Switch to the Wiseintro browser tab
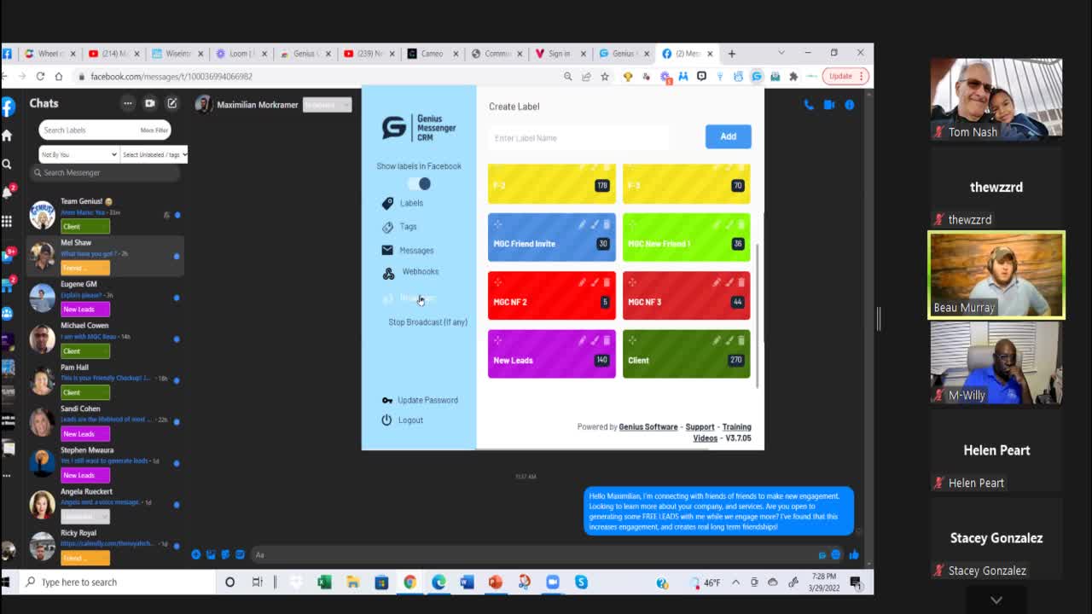The width and height of the screenshot is (1092, 614). point(177,54)
